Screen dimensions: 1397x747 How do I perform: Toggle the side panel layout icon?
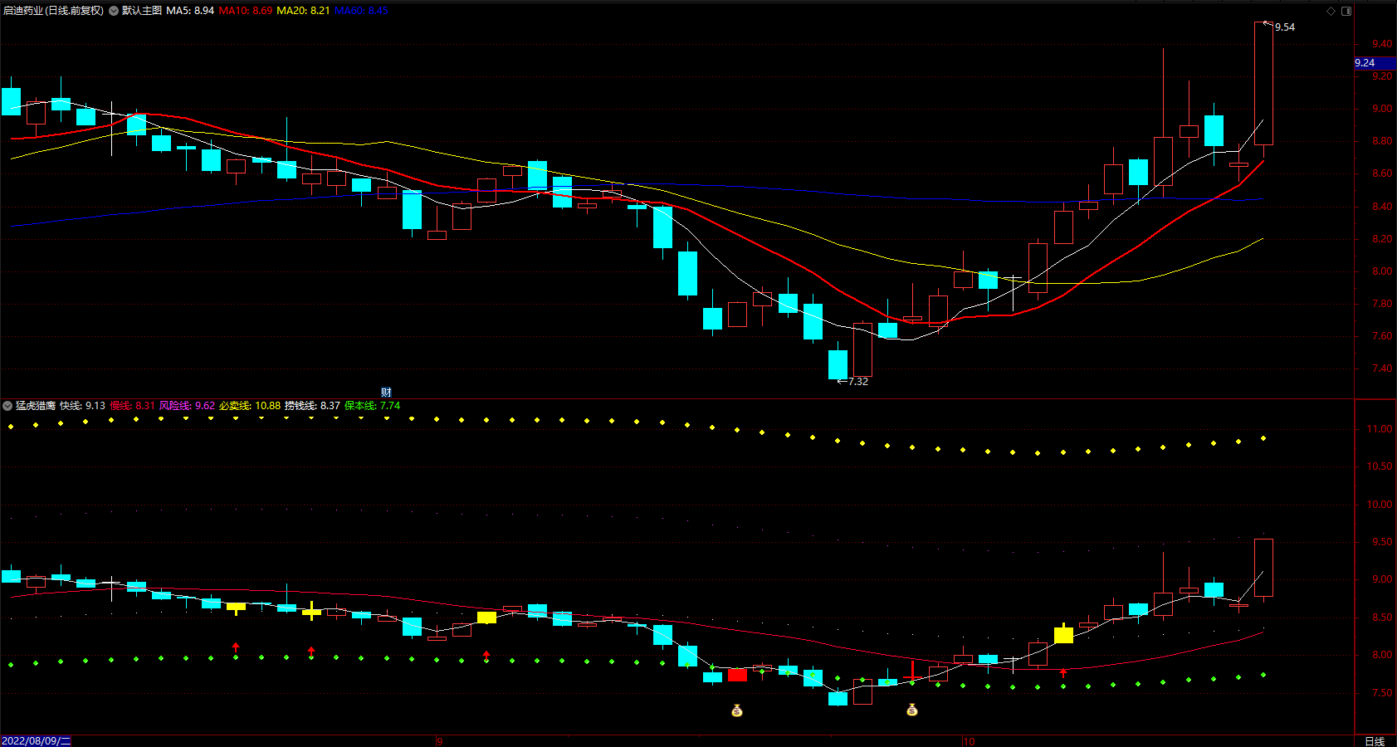pos(1346,11)
